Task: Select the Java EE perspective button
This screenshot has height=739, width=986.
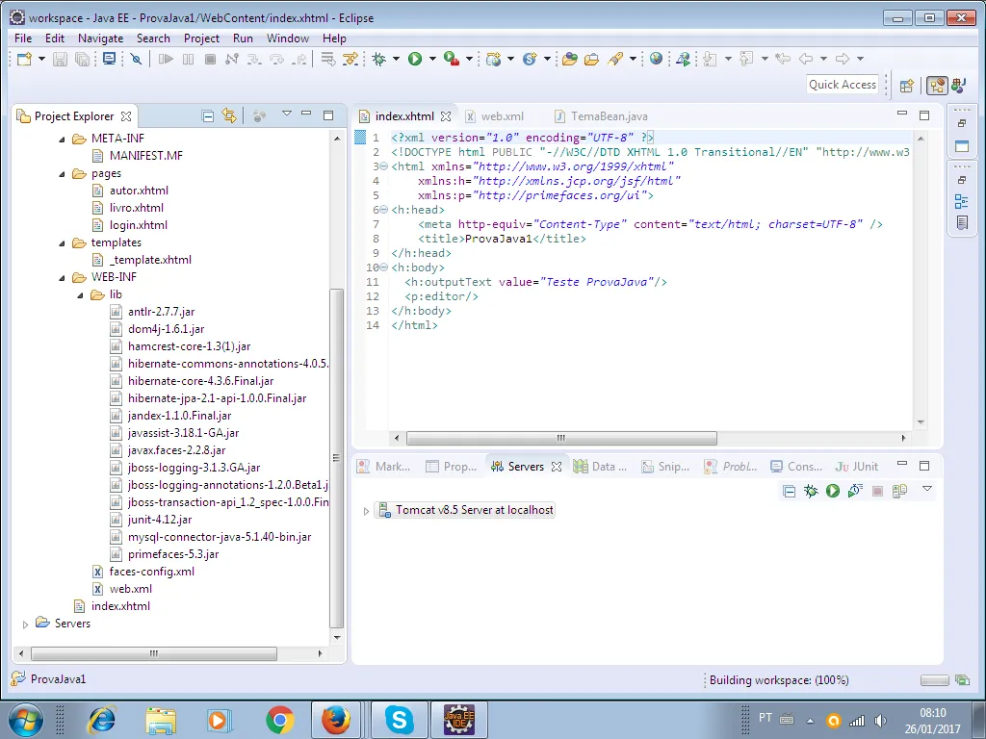Action: [x=936, y=86]
